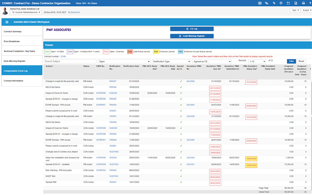Click the 75,000.00 unagreed quotation value
312x195 pixels.
coord(289,164)
